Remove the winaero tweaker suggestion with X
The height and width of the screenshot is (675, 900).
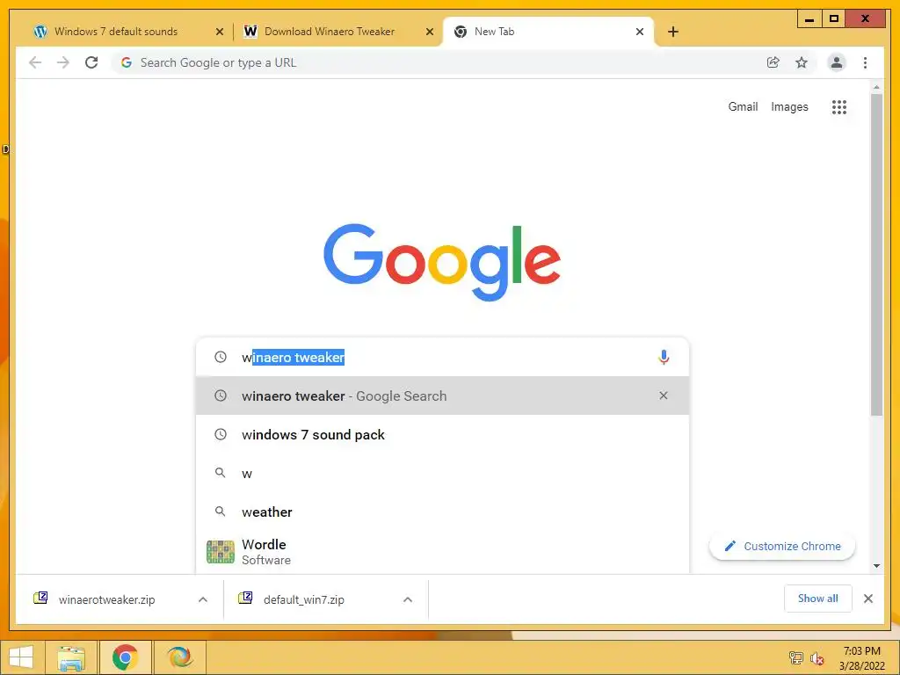tap(664, 396)
